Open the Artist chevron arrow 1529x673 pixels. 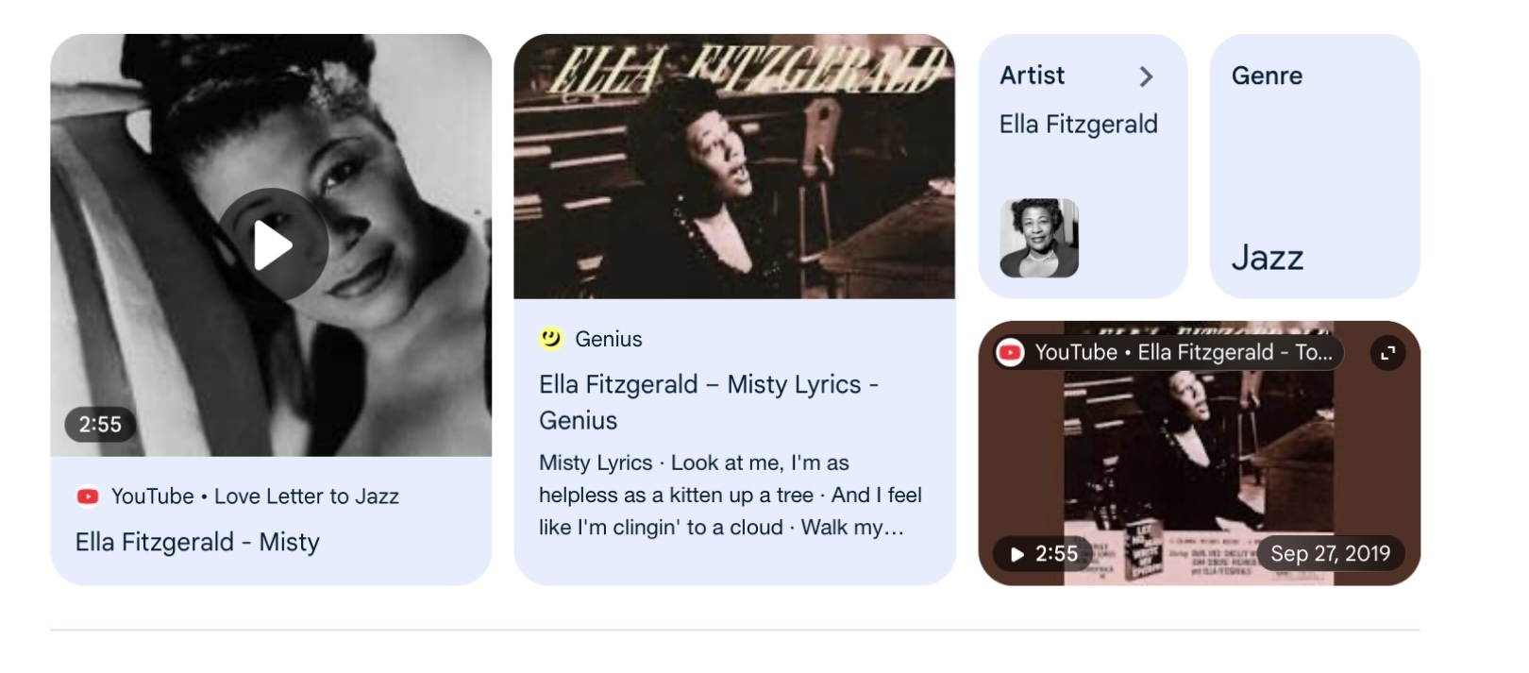(x=1146, y=76)
